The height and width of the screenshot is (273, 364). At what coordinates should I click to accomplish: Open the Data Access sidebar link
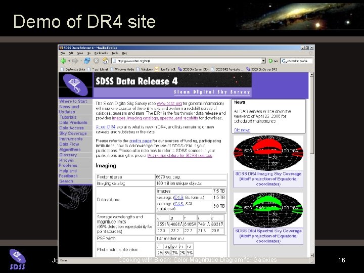pos(71,128)
